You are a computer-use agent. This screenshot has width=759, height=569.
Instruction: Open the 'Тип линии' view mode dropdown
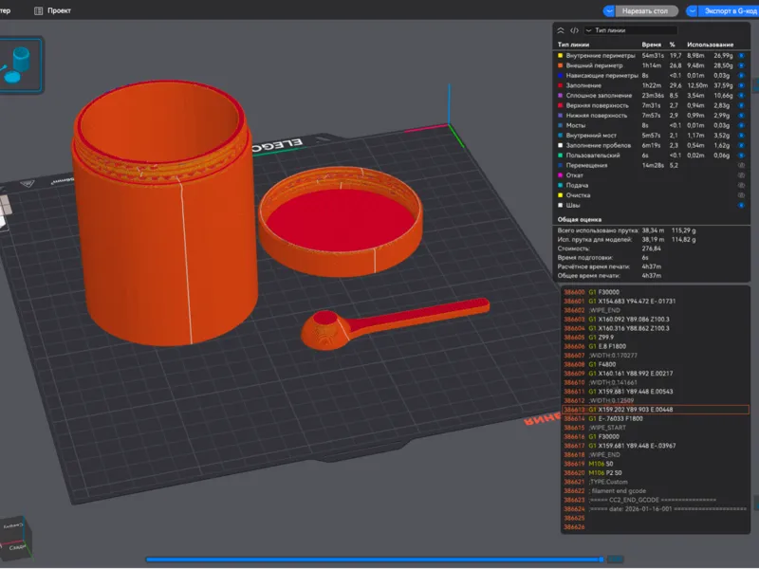tap(630, 30)
